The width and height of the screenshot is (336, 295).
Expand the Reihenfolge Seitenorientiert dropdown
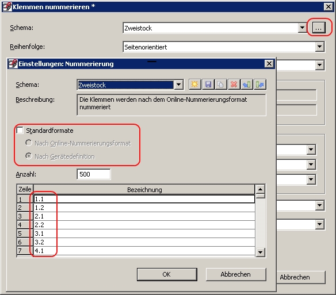coord(319,47)
